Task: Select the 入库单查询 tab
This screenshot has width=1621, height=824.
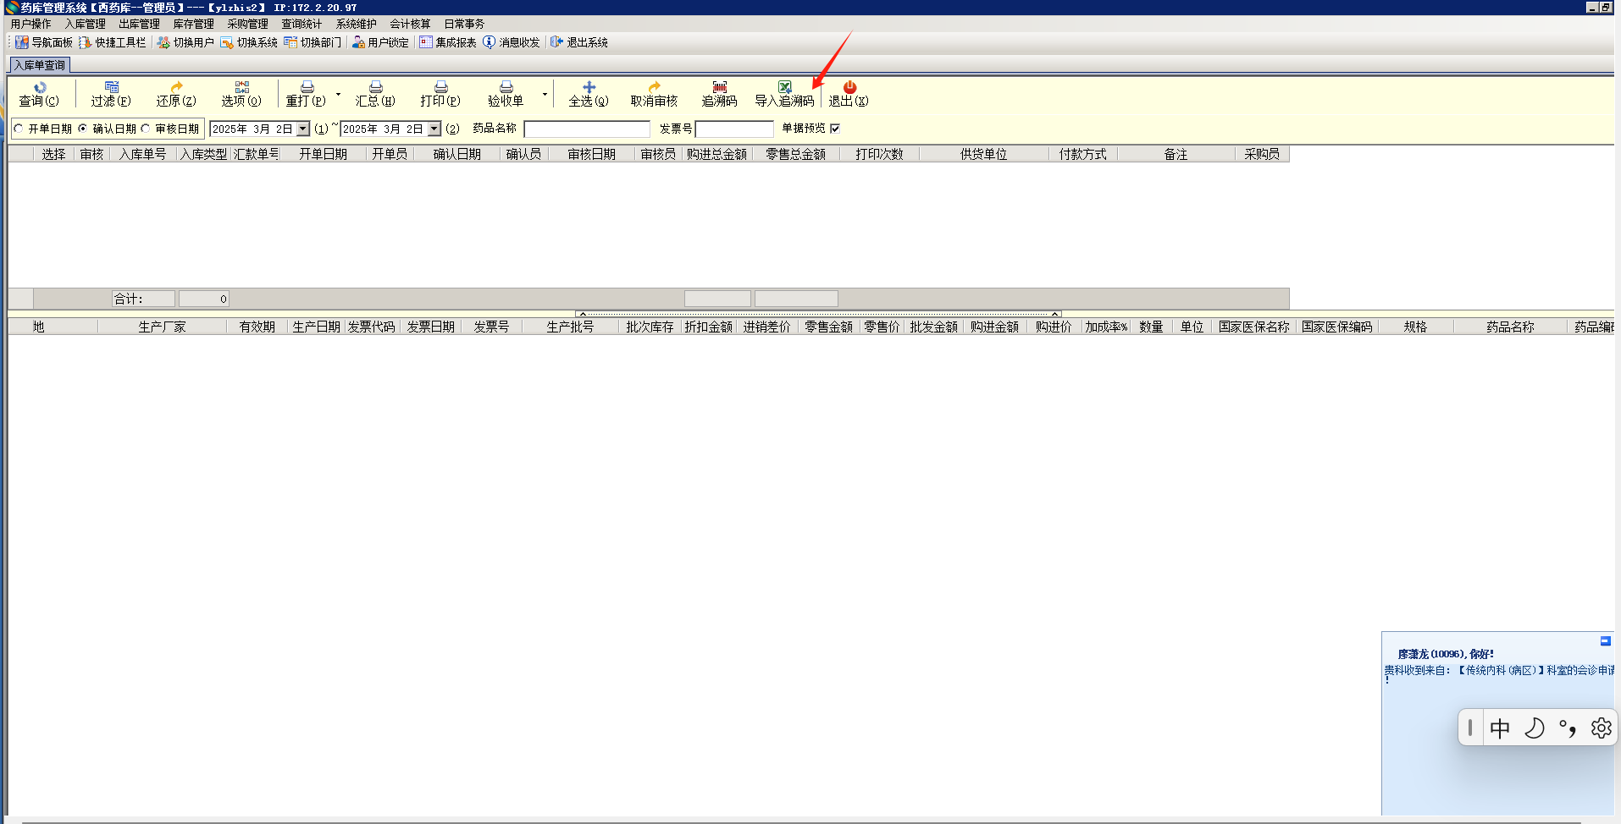Action: [x=40, y=65]
